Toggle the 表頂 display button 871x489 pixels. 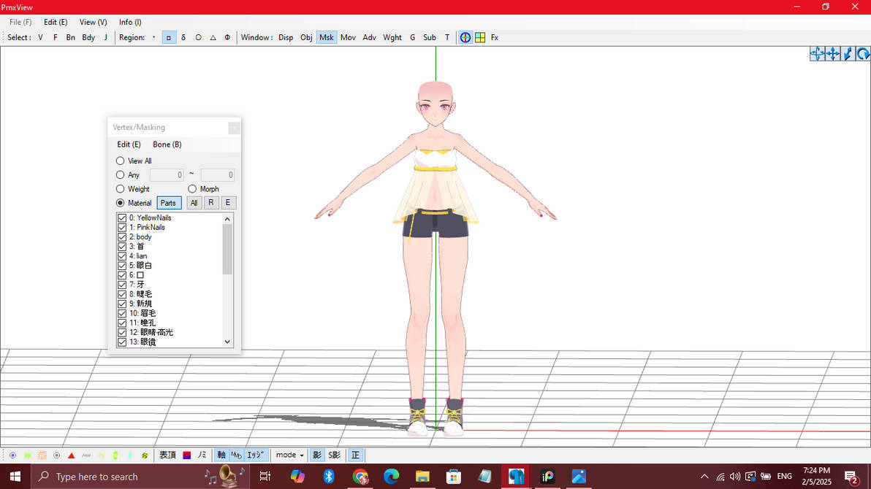pyautogui.click(x=167, y=455)
